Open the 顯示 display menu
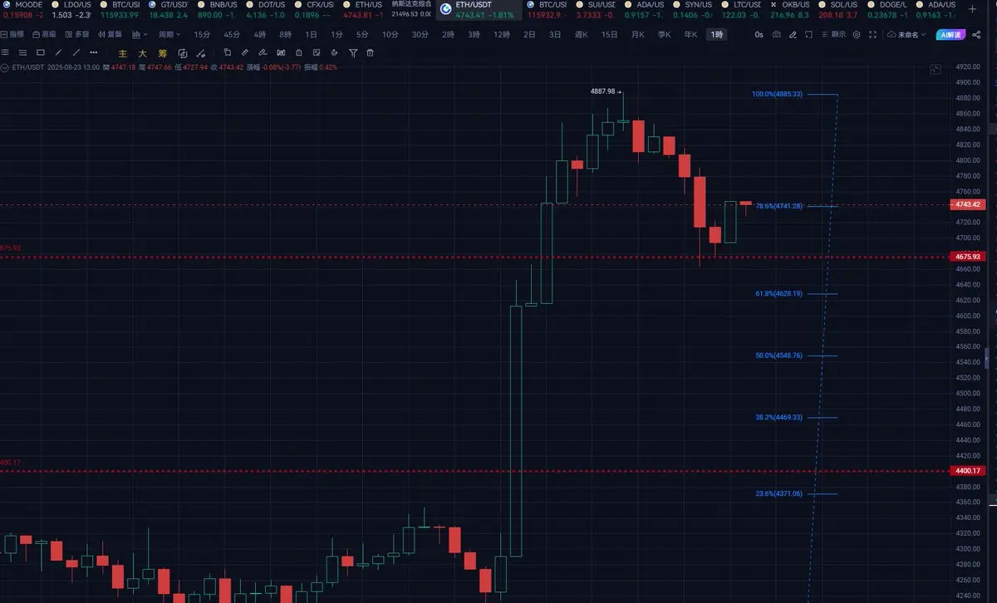Image resolution: width=997 pixels, height=603 pixels. point(833,35)
